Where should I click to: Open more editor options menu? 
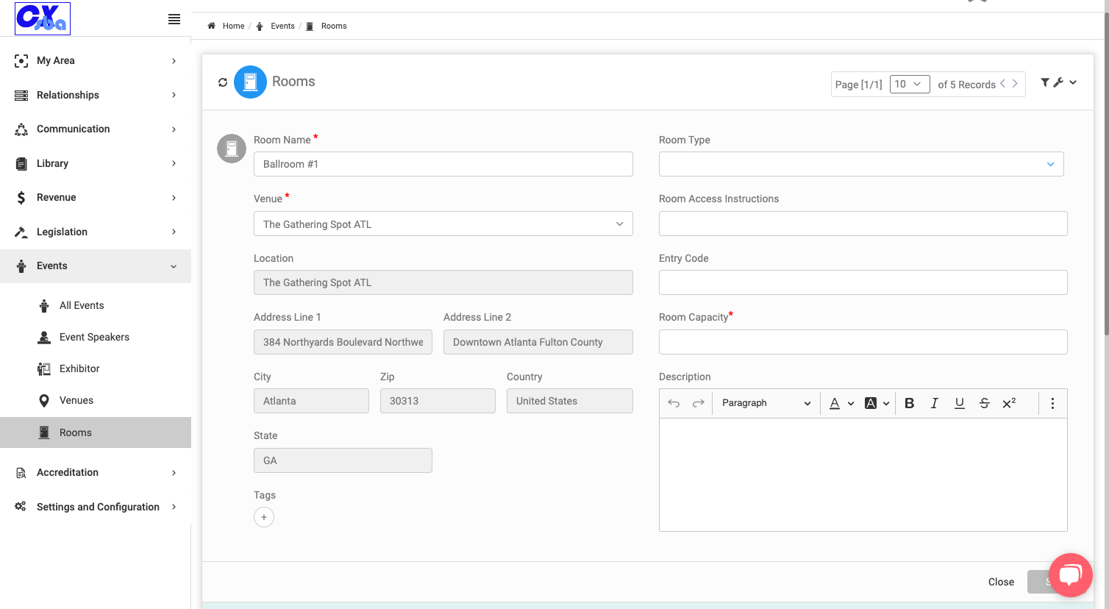(x=1052, y=403)
